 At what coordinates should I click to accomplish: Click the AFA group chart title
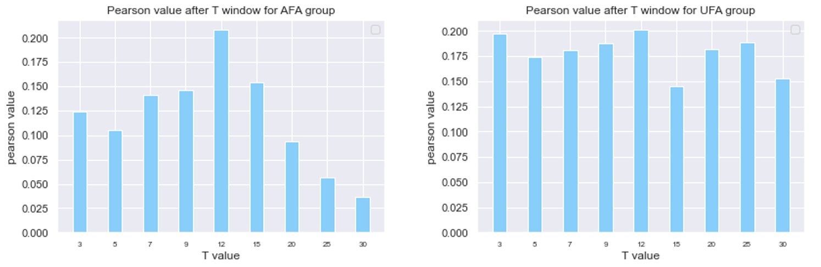click(221, 10)
